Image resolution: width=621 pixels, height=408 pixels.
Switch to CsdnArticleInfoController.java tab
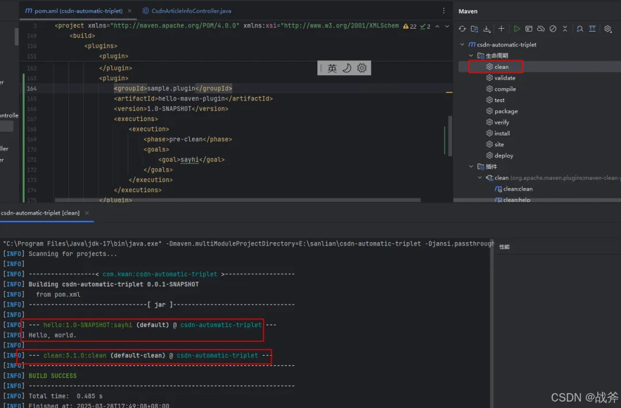click(x=191, y=11)
